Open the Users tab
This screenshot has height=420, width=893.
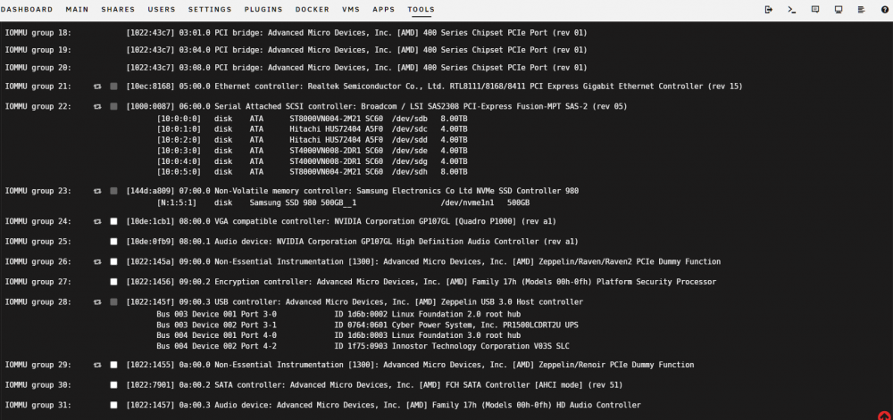coord(162,10)
